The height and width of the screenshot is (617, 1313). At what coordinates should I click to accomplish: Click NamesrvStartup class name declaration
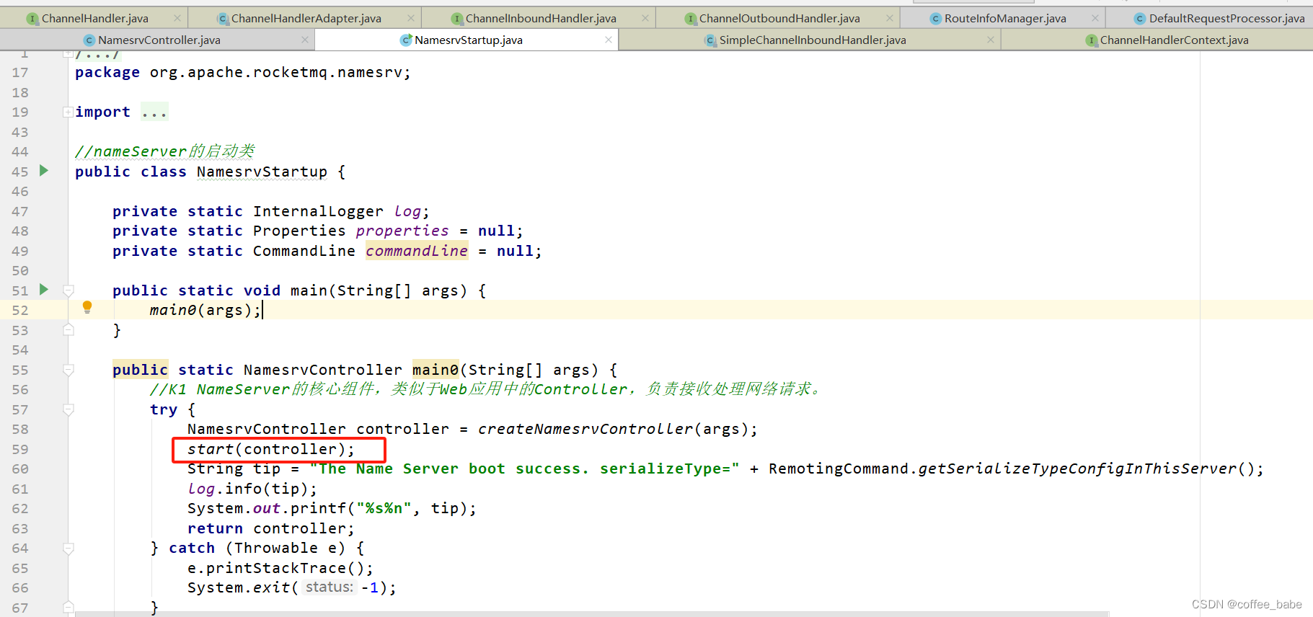262,172
